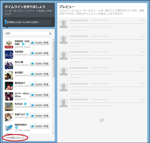Open 宮川大輔 profile photo
This screenshot has width=150, height=143.
[x=9, y=65]
